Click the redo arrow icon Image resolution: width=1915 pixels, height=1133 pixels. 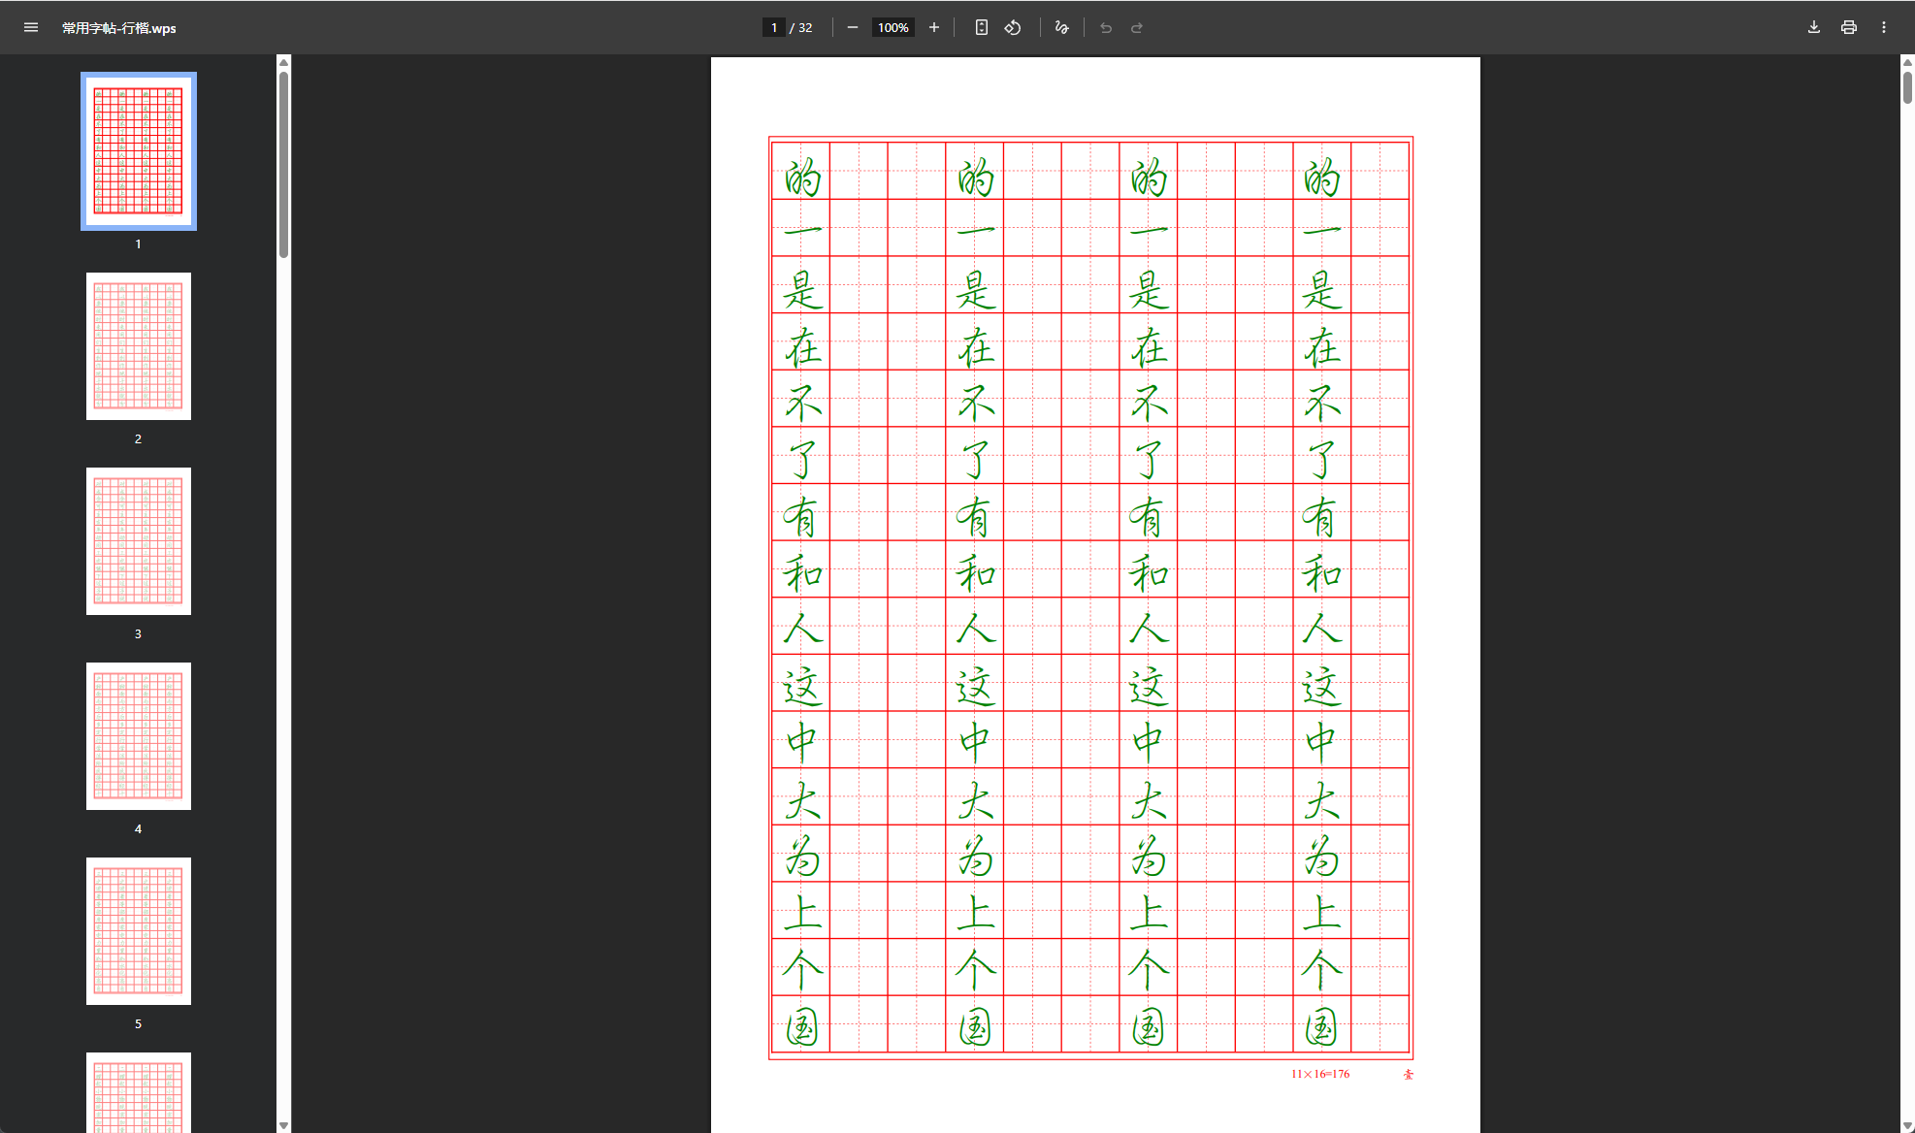coord(1137,28)
